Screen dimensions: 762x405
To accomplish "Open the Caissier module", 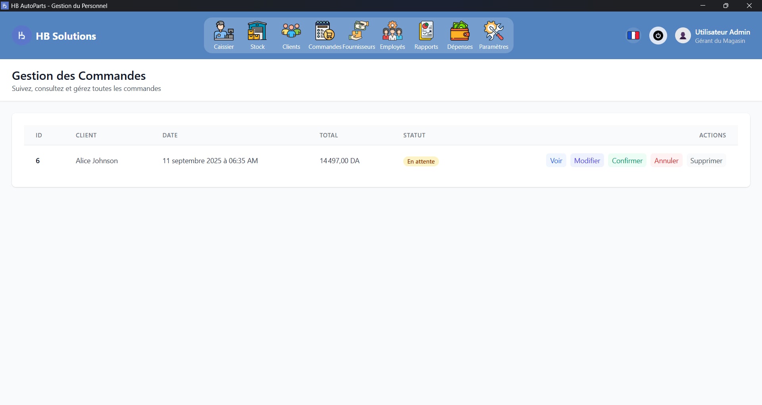I will (x=223, y=35).
